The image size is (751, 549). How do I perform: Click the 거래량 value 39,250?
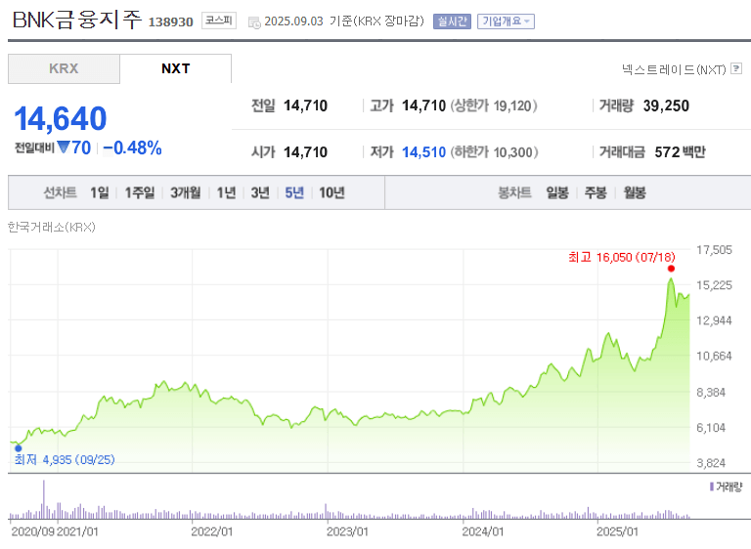coord(666,106)
